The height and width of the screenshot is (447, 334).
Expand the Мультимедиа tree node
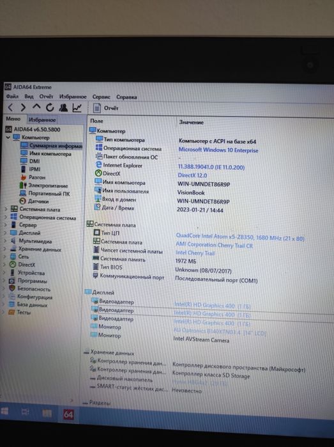click(5, 240)
